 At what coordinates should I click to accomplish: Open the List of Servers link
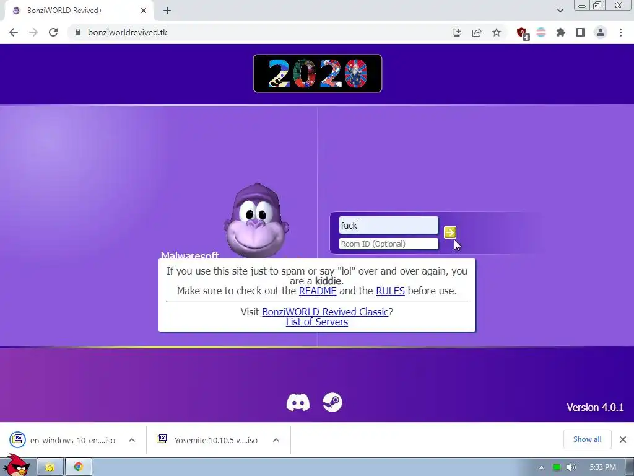point(317,322)
